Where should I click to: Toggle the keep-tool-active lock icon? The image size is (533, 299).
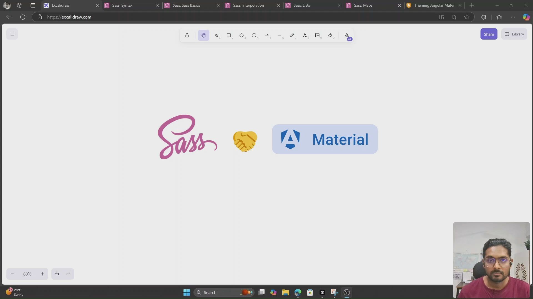187,35
